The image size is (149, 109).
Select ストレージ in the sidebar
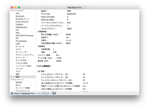coord(20,57)
